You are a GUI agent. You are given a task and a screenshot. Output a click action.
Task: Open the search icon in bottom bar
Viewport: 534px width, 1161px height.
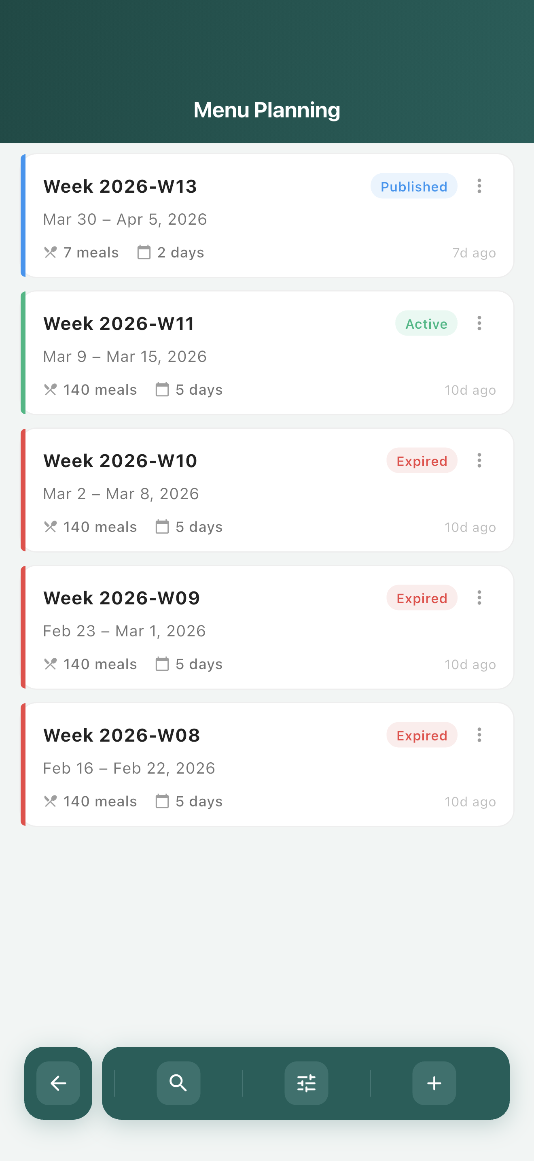point(178,1082)
